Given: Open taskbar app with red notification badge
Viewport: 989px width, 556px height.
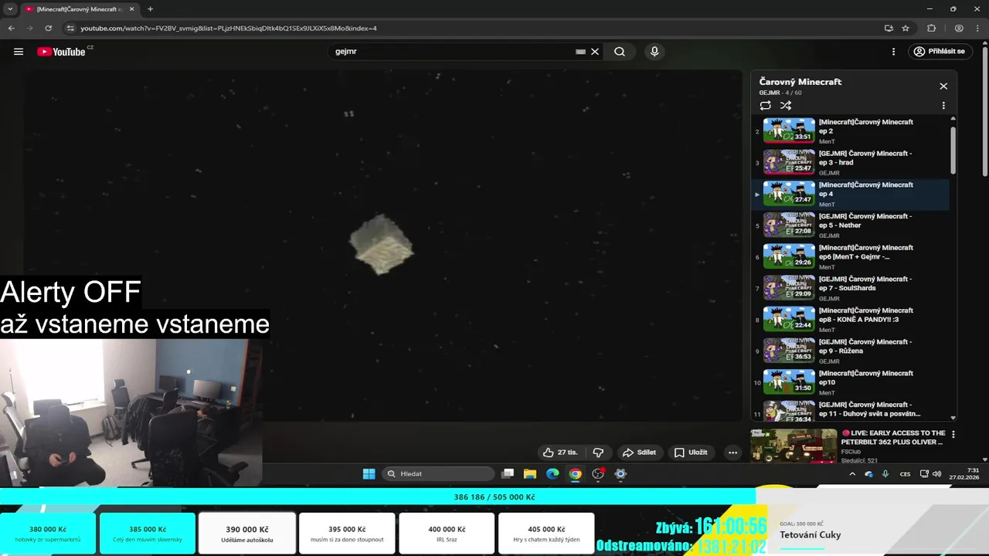Looking at the screenshot, I should (x=598, y=473).
